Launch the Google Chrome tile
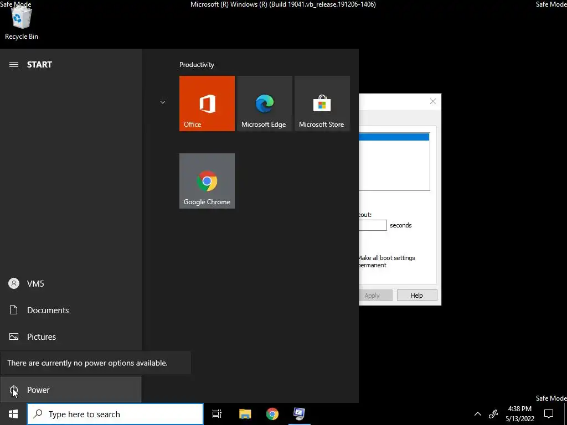This screenshot has width=567, height=425. pyautogui.click(x=207, y=181)
